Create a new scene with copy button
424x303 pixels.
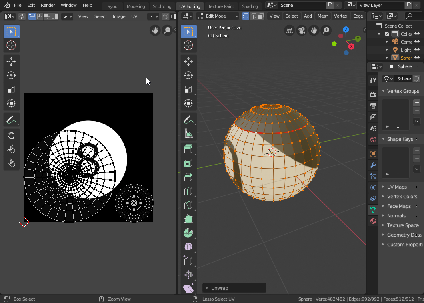pyautogui.click(x=330, y=5)
